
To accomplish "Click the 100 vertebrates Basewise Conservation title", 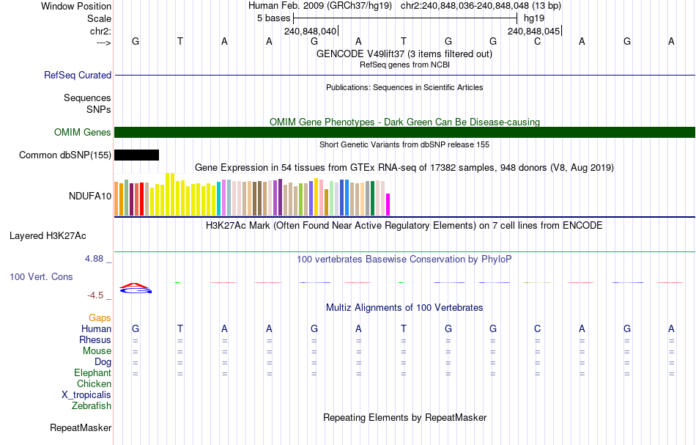I will [404, 259].
